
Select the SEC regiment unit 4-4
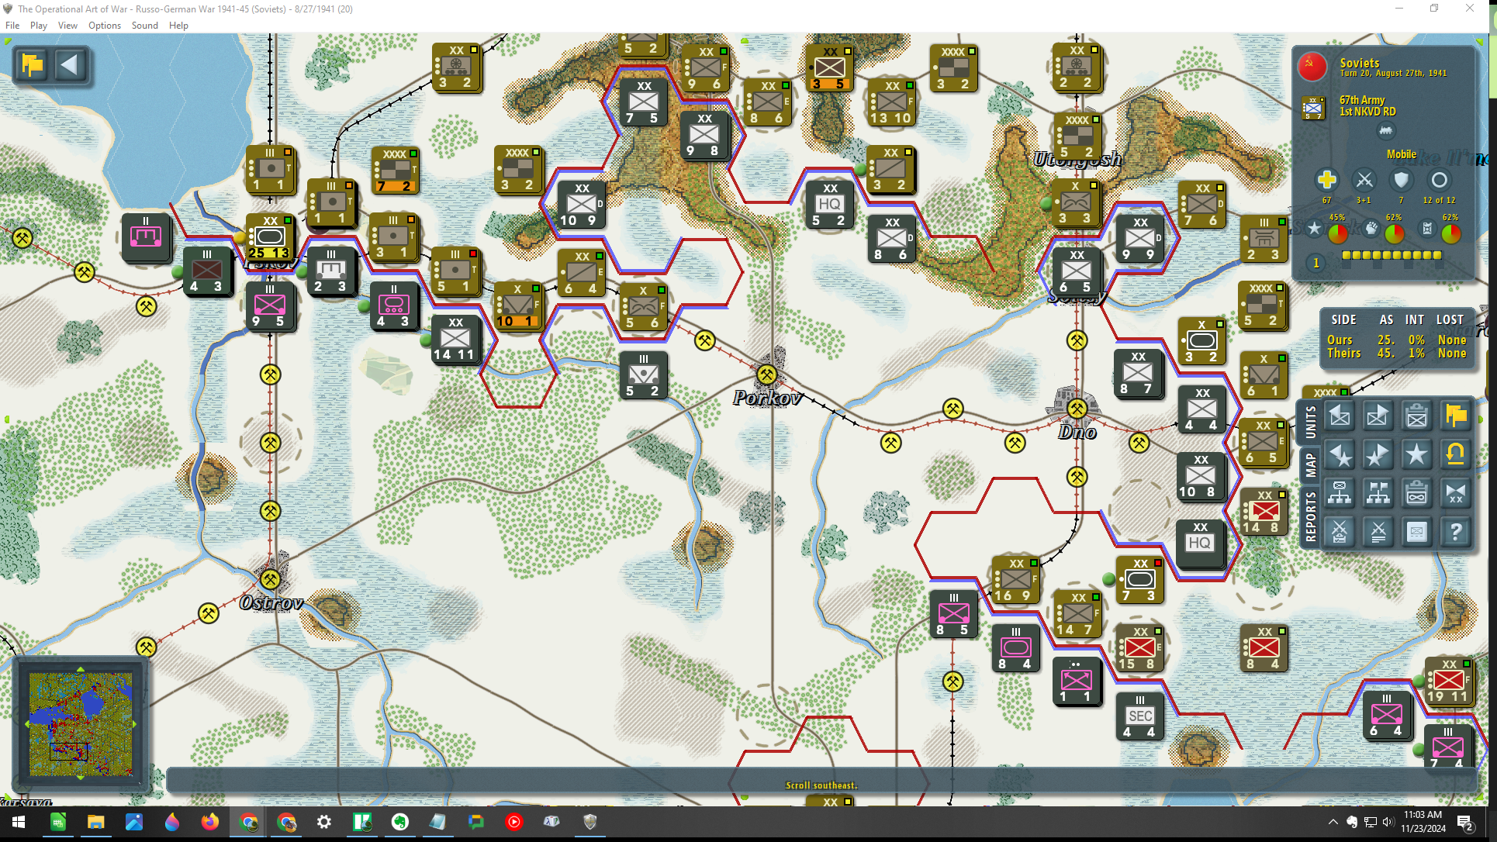click(1139, 716)
